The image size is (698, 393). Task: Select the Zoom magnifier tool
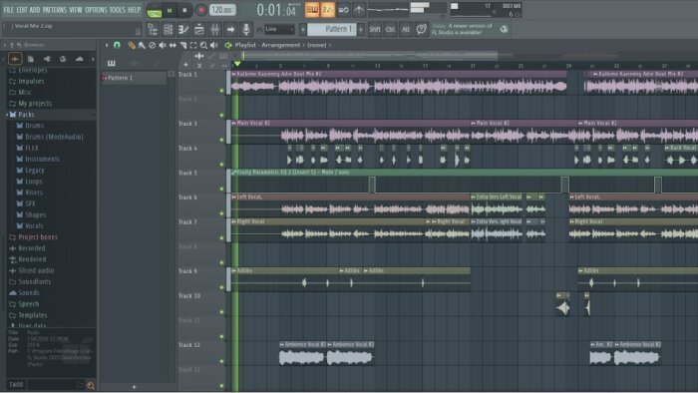(x=203, y=45)
